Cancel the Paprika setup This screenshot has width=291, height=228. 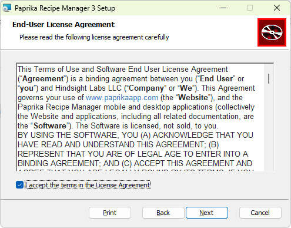(260, 213)
